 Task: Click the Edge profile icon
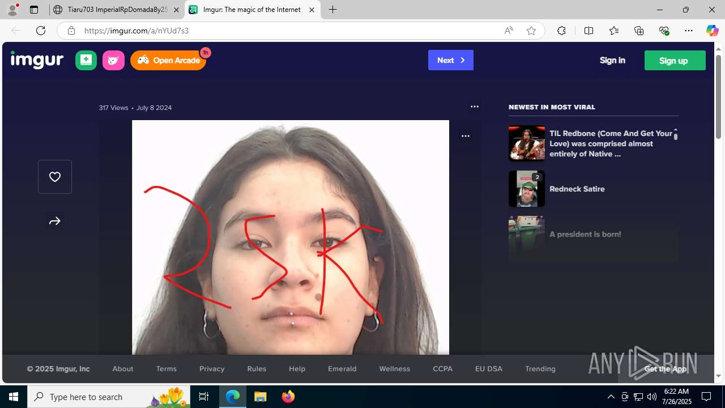coord(12,10)
